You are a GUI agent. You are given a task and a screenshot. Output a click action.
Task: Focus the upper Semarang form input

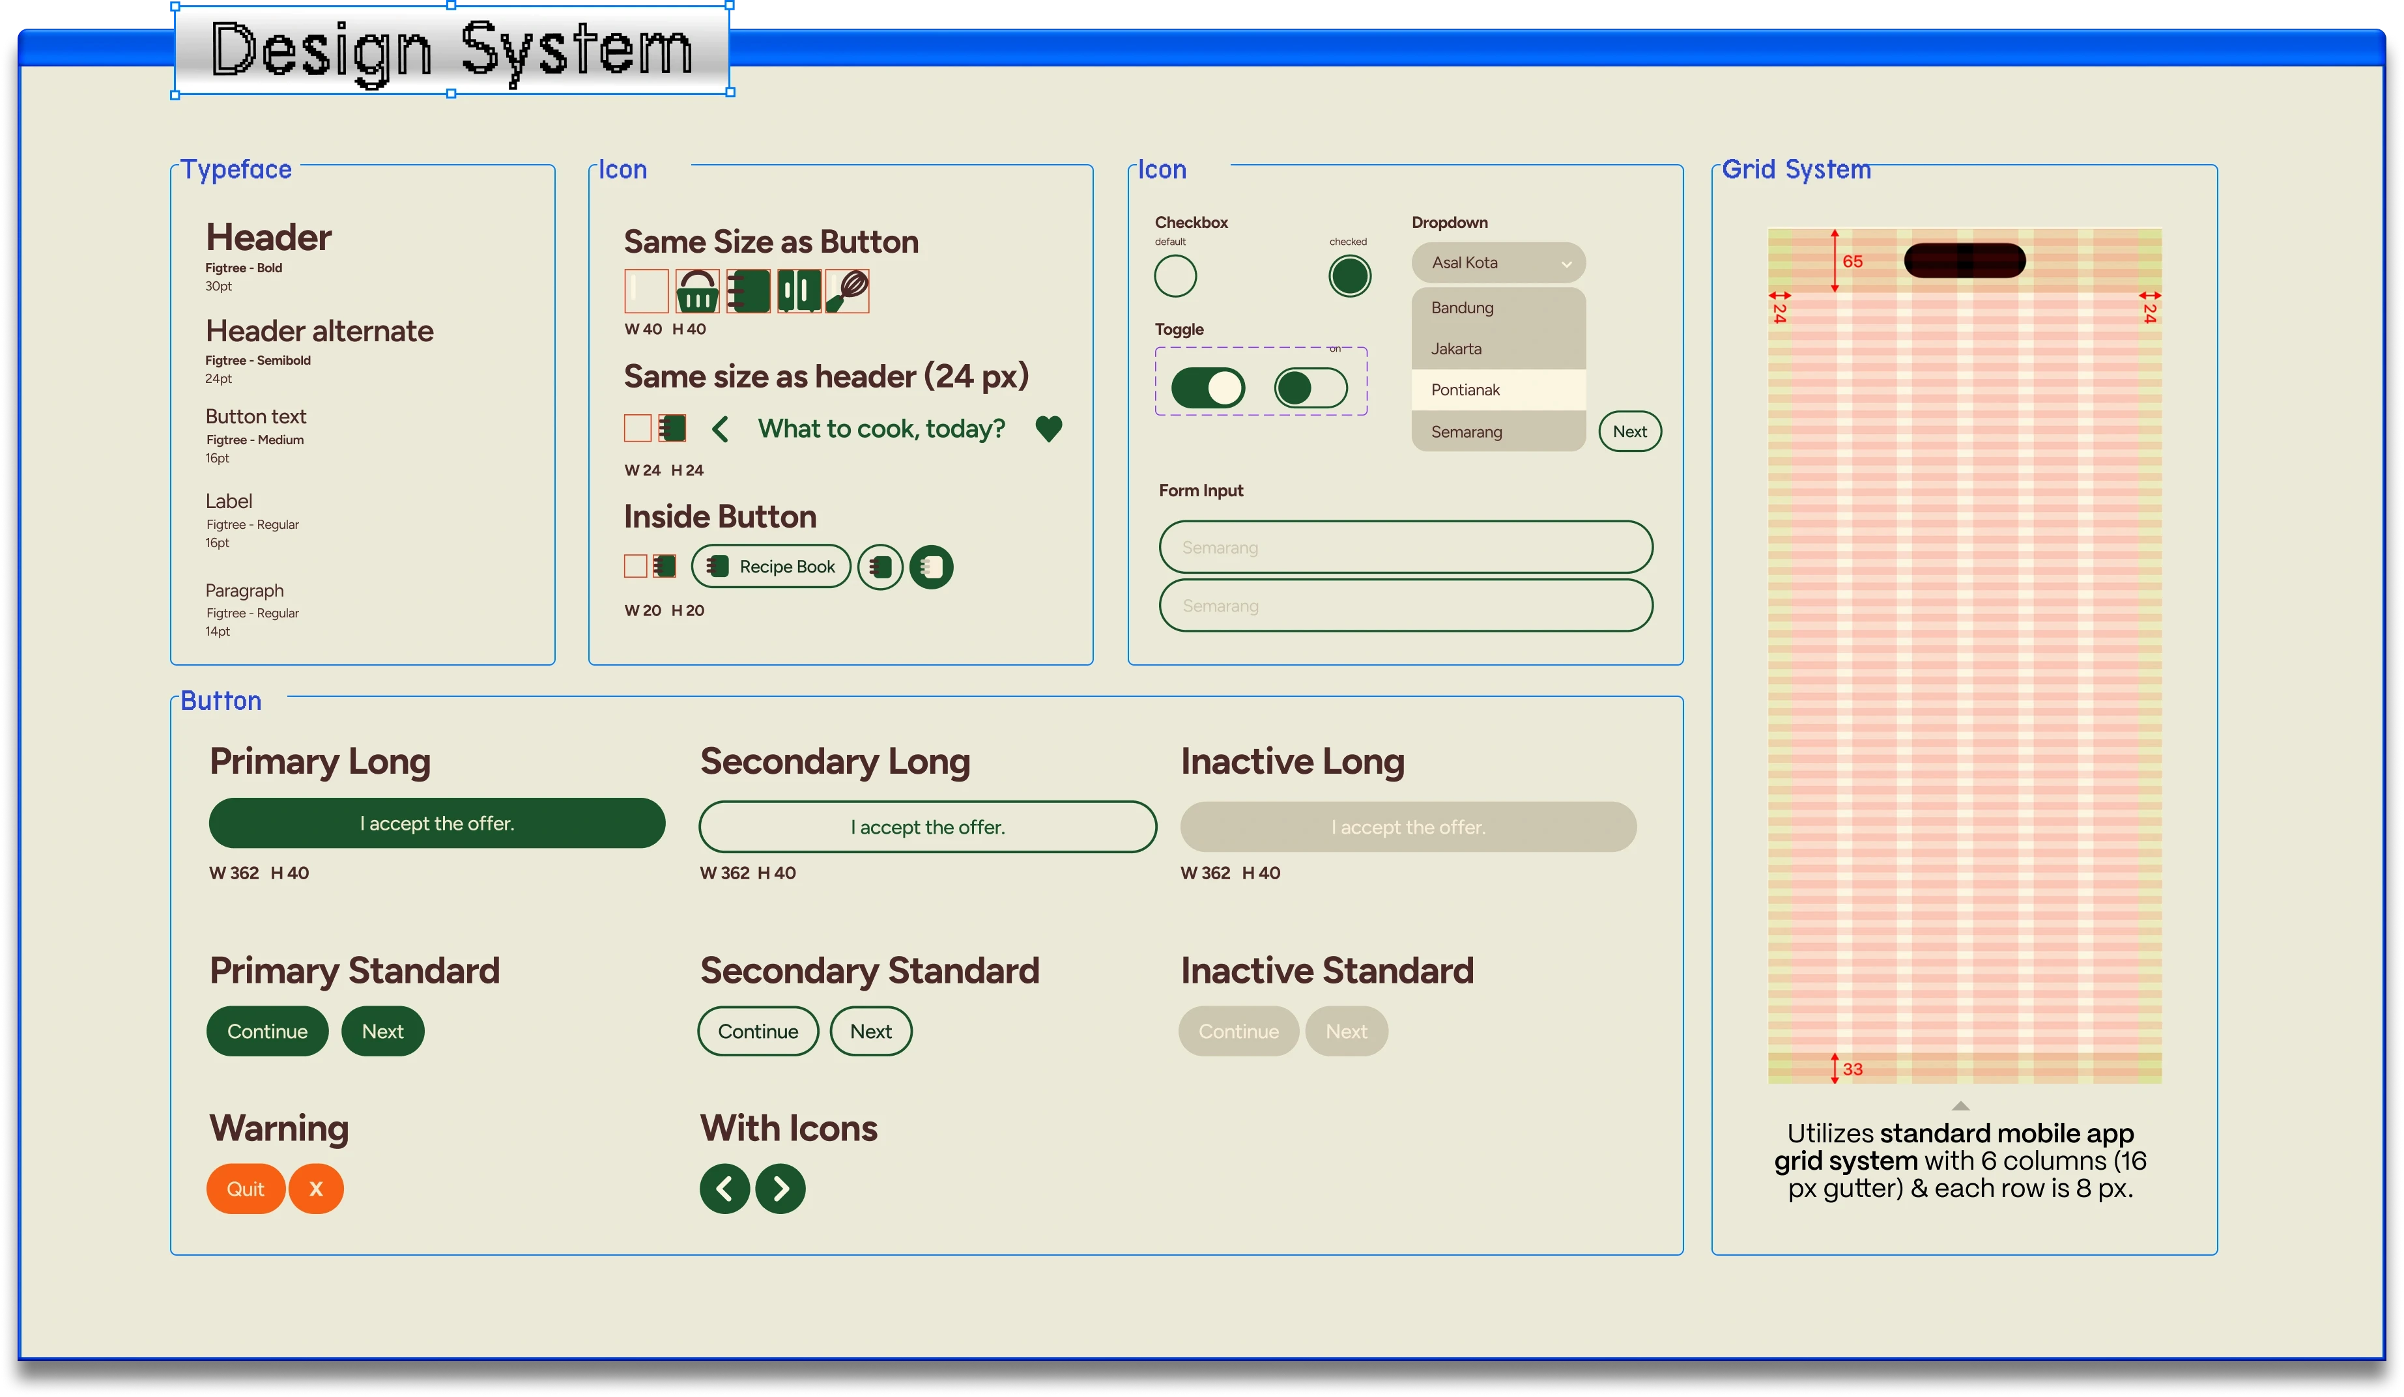pyautogui.click(x=1405, y=547)
